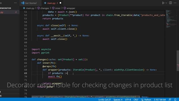
Task: Click 'return products' statement
Action: (53, 19)
